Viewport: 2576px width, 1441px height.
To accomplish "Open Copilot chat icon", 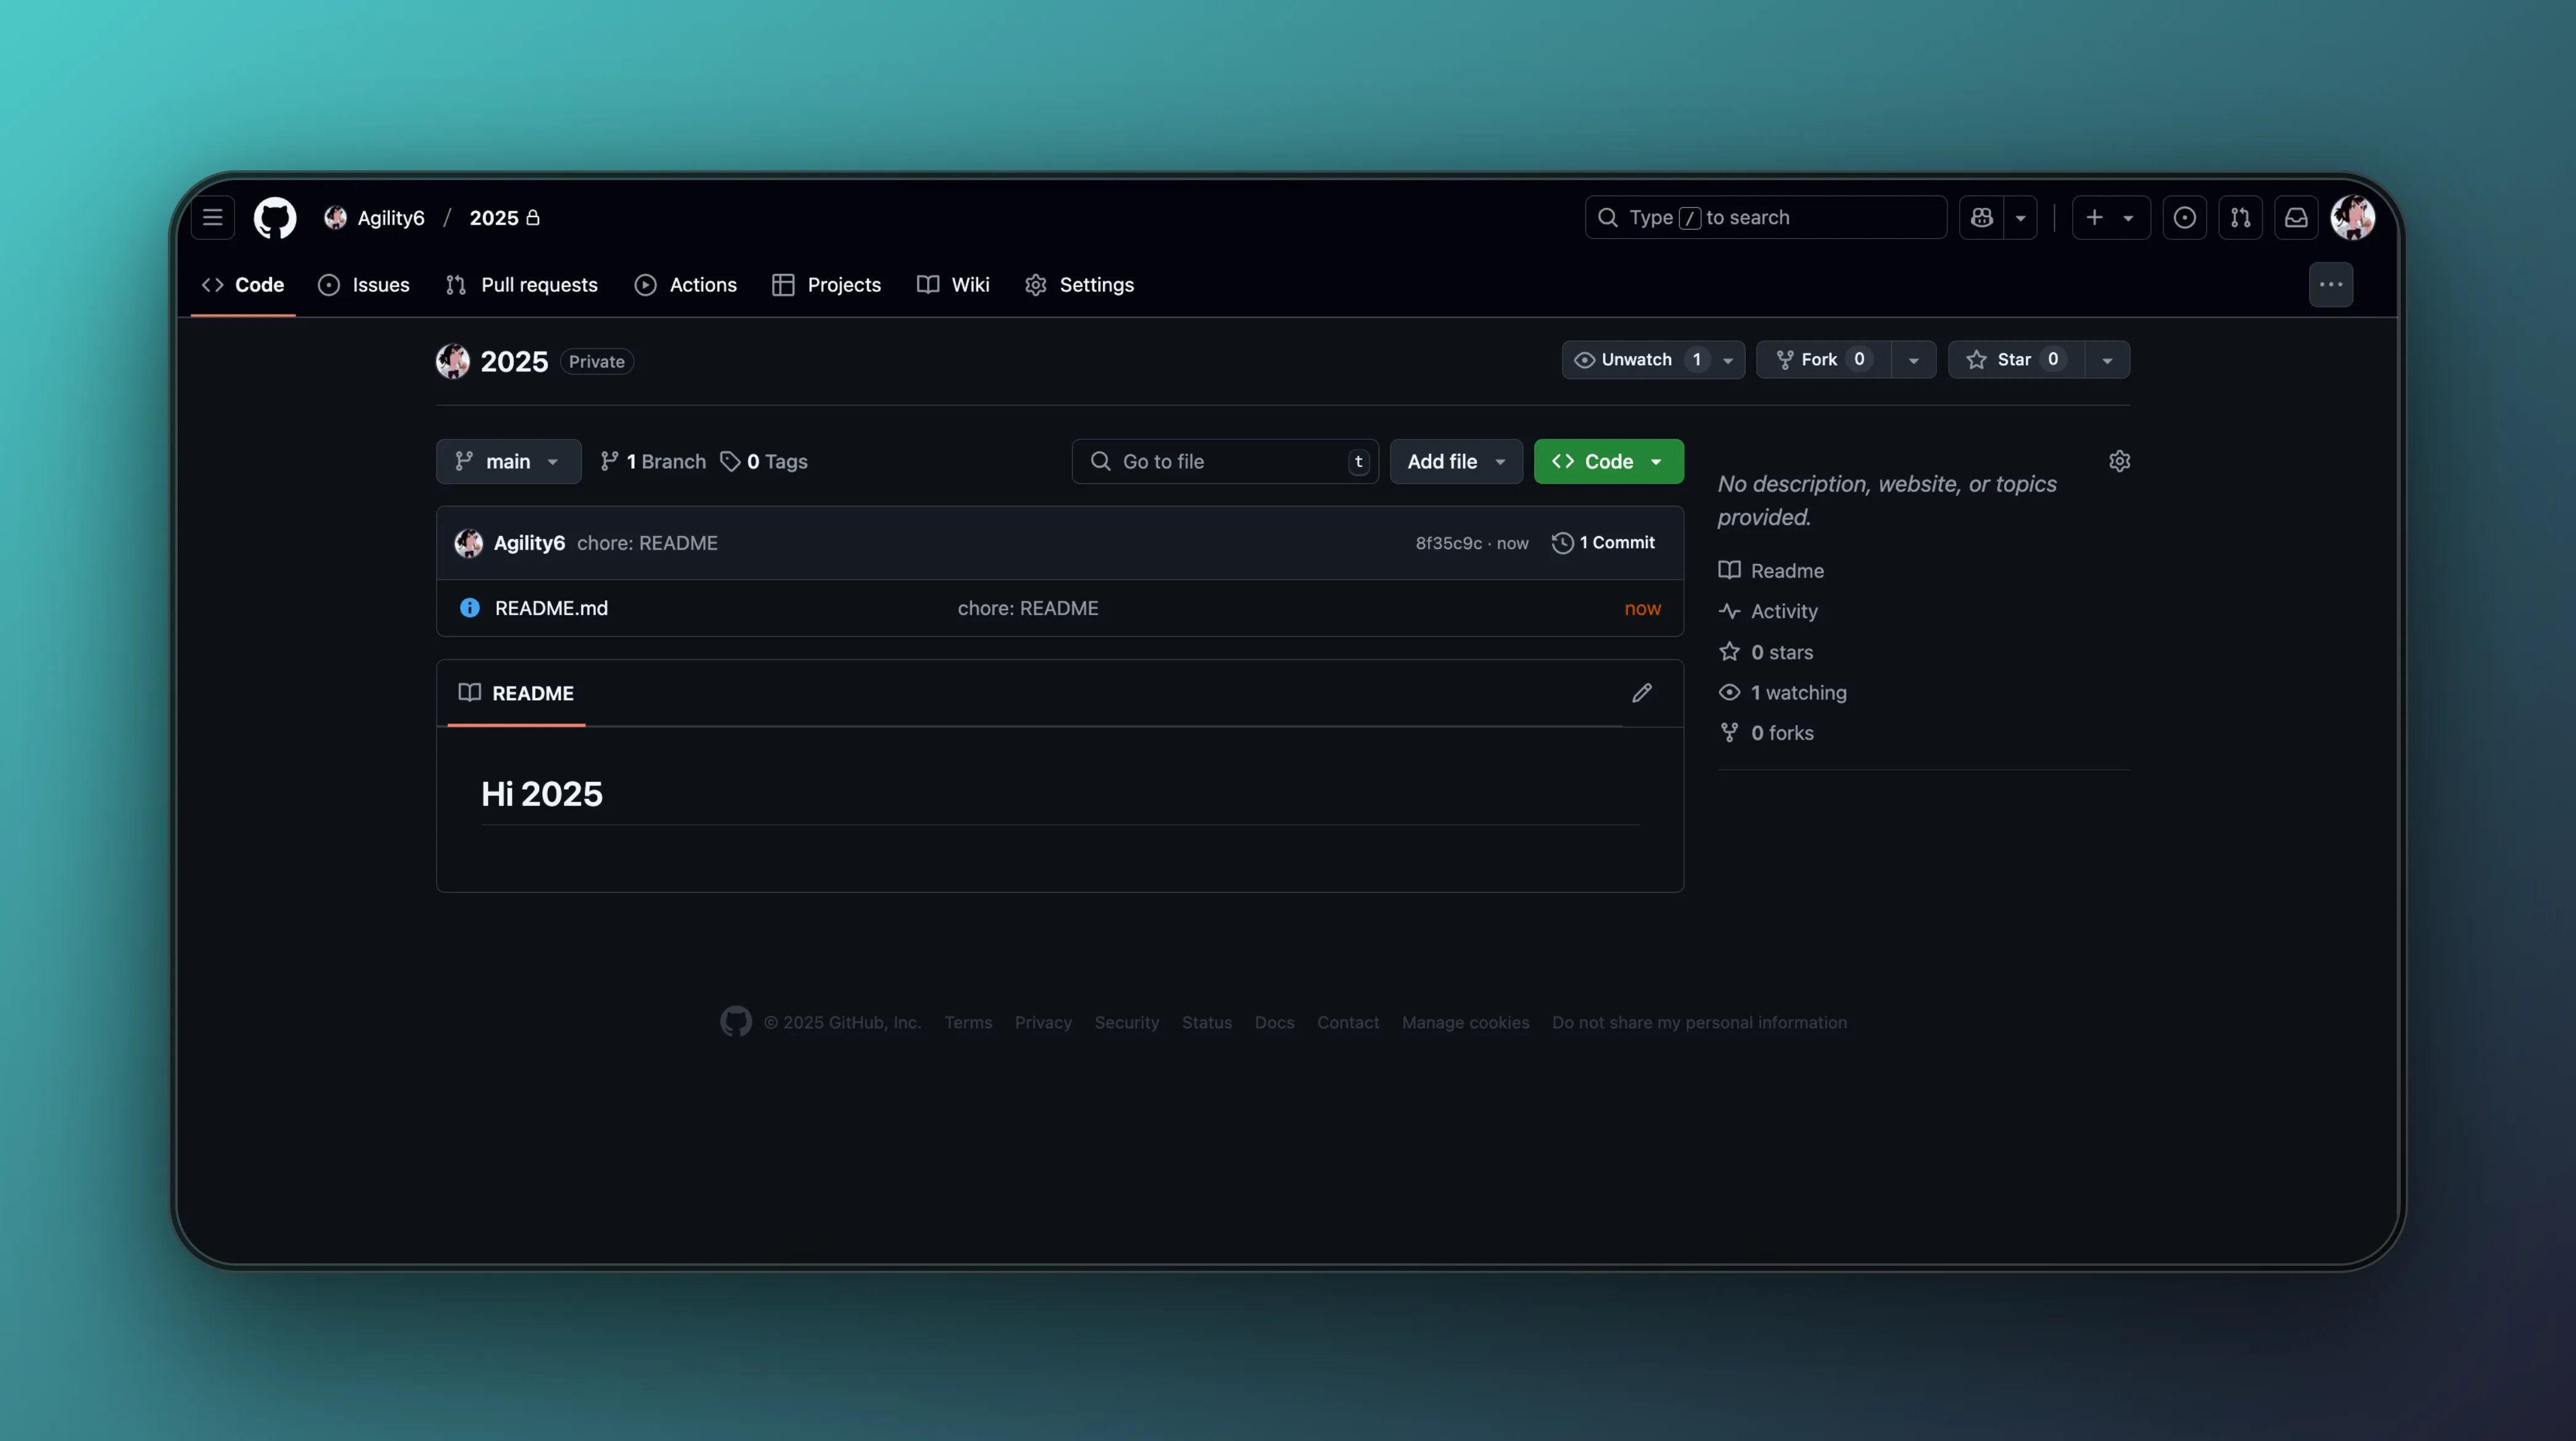I will click(1982, 217).
